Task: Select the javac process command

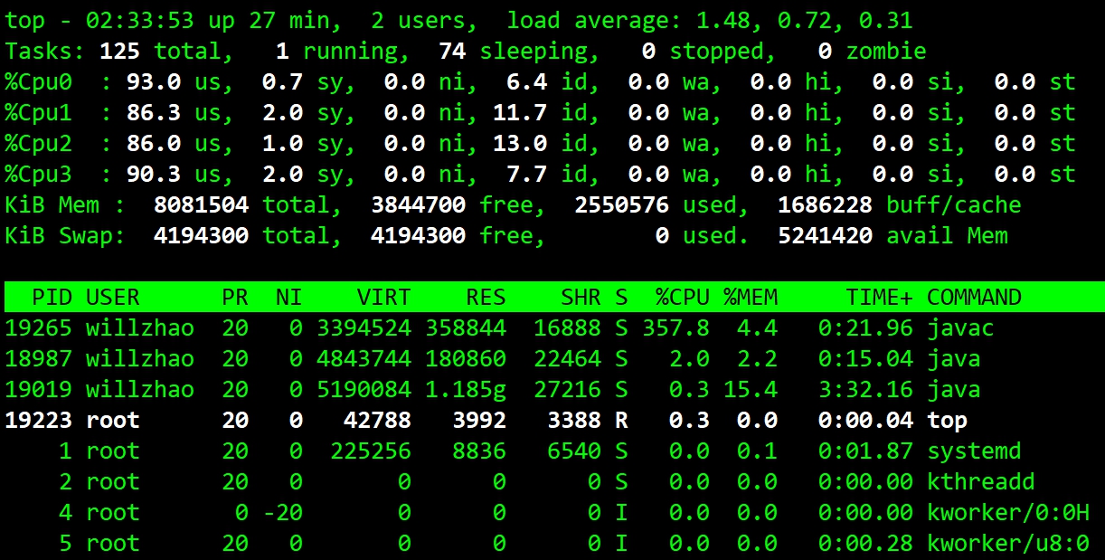Action: 961,327
